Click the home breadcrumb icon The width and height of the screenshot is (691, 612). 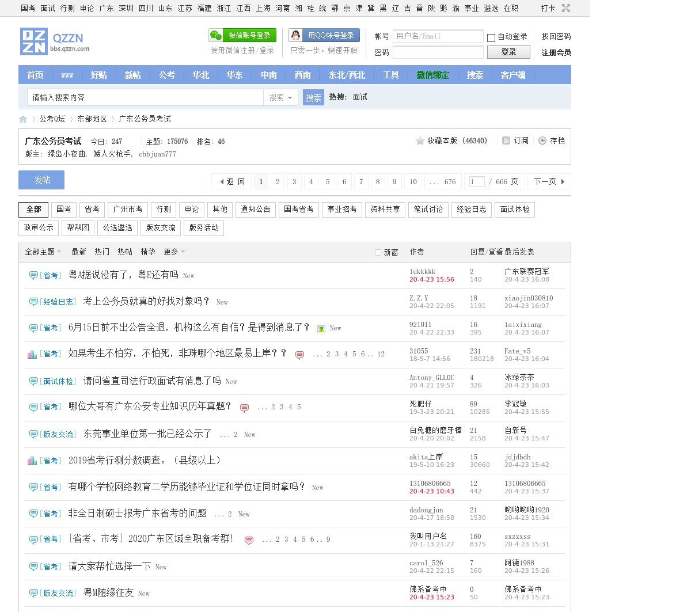click(x=23, y=119)
